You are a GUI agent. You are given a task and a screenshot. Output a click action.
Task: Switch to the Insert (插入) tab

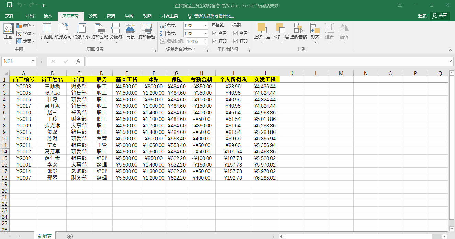(48, 16)
